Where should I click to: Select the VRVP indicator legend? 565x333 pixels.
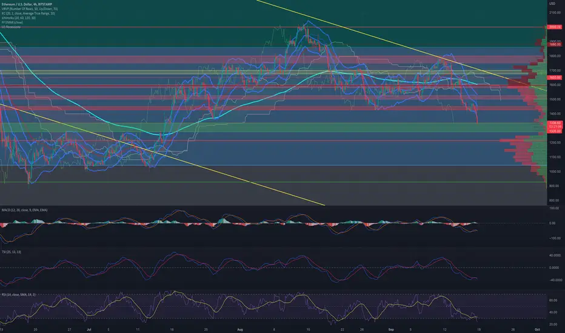[30, 8]
